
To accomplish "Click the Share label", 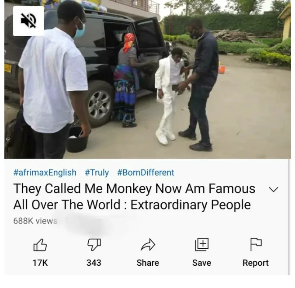I will click(148, 263).
